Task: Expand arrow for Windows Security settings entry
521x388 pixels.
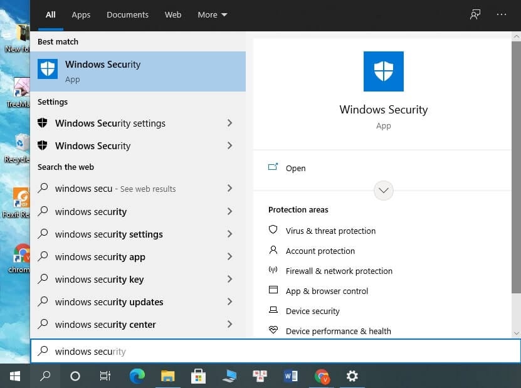Action: 229,123
